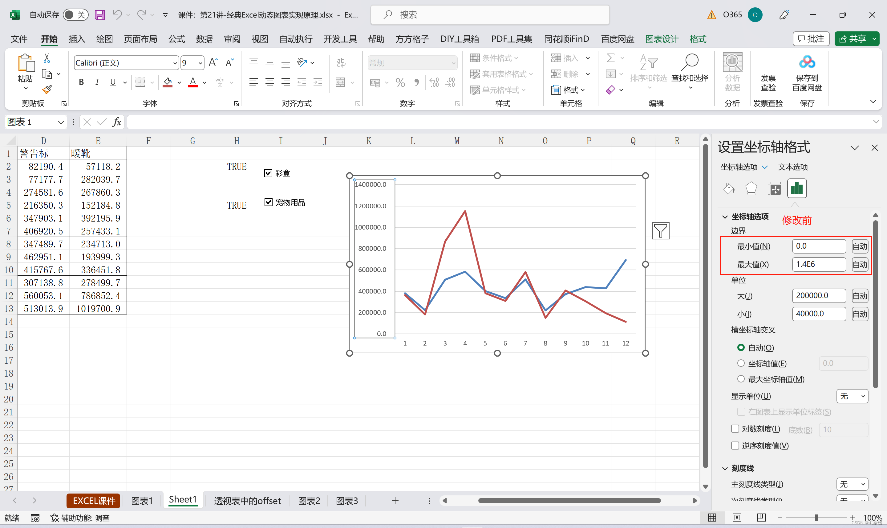Image resolution: width=887 pixels, height=528 pixels.
Task: Click the AutoSum sigma icon
Action: coord(611,58)
